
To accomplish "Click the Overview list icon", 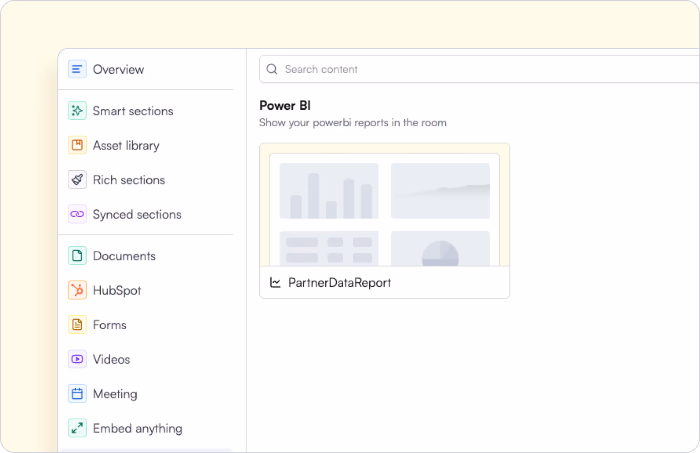I will coord(77,69).
